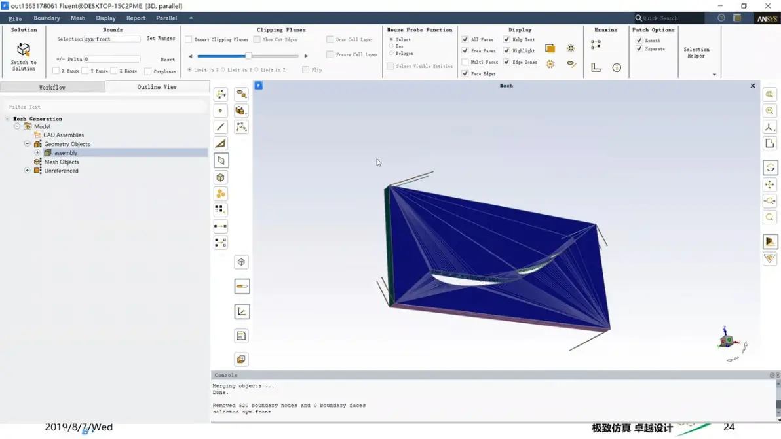Click the help question icon in title bar
Screen dimensions: 781x439
tap(721, 18)
